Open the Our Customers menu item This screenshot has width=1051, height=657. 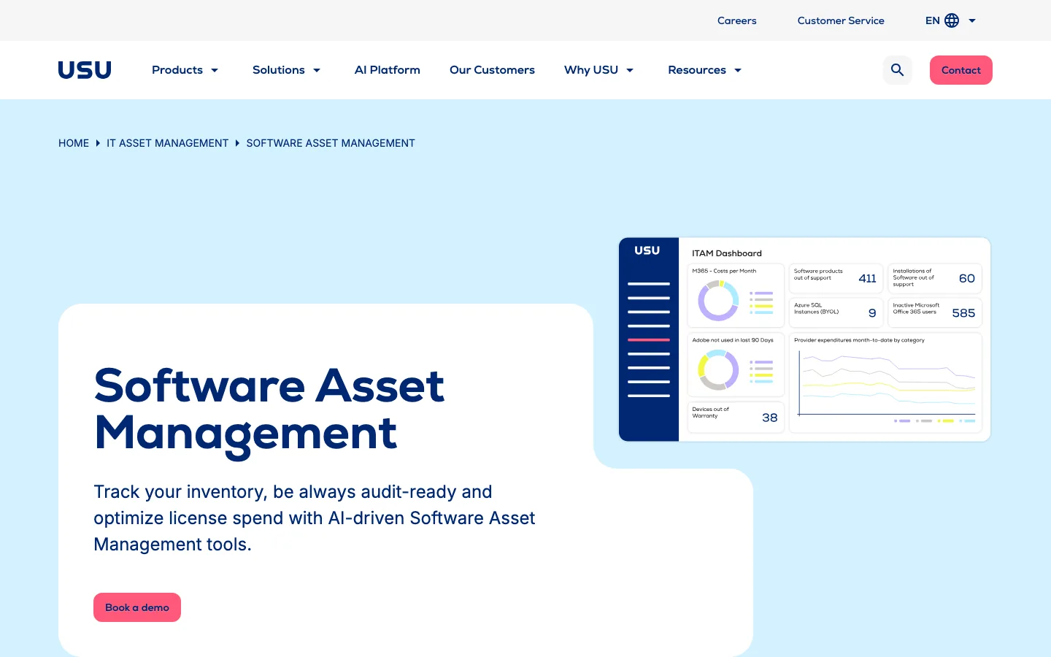click(492, 70)
